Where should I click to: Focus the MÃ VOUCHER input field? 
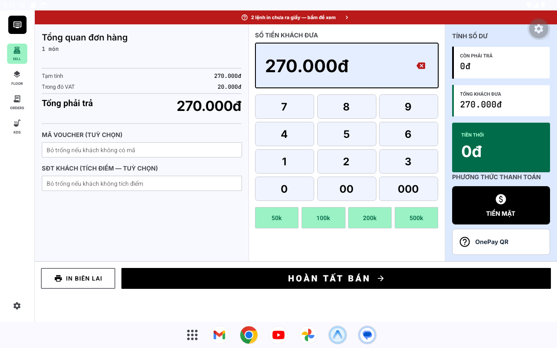coord(142,150)
